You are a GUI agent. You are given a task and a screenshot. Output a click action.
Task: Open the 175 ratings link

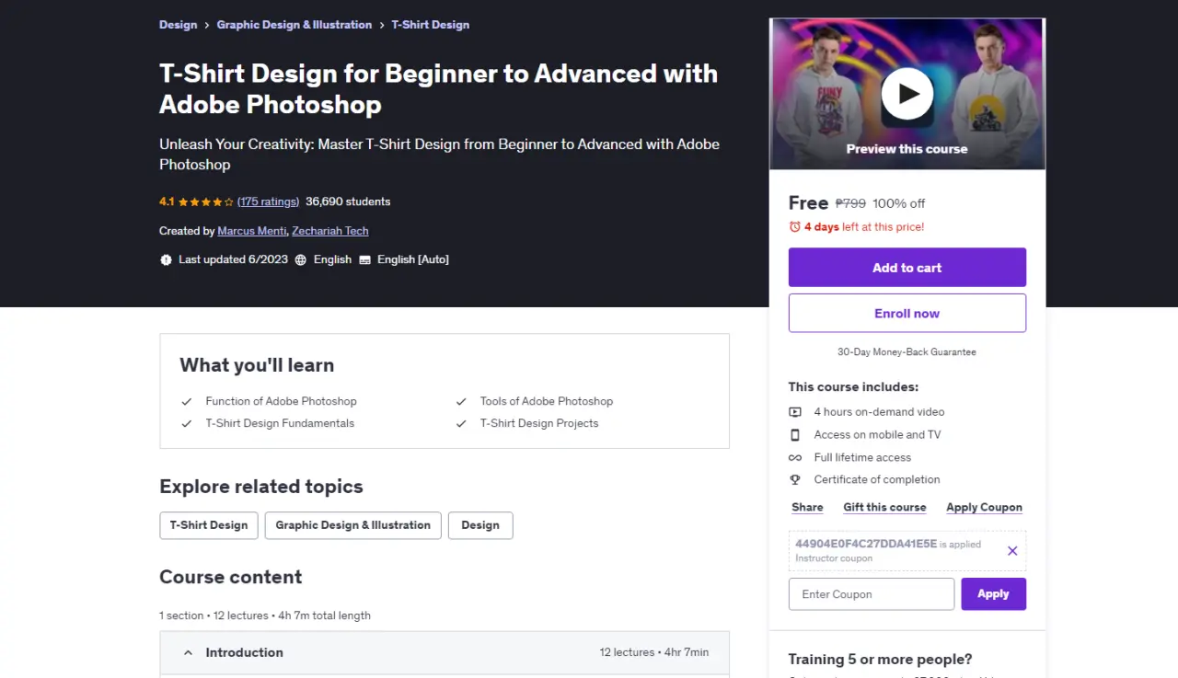click(268, 201)
